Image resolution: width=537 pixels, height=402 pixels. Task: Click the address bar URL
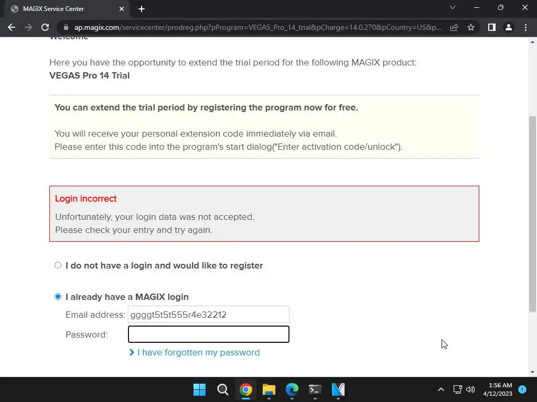(x=257, y=27)
